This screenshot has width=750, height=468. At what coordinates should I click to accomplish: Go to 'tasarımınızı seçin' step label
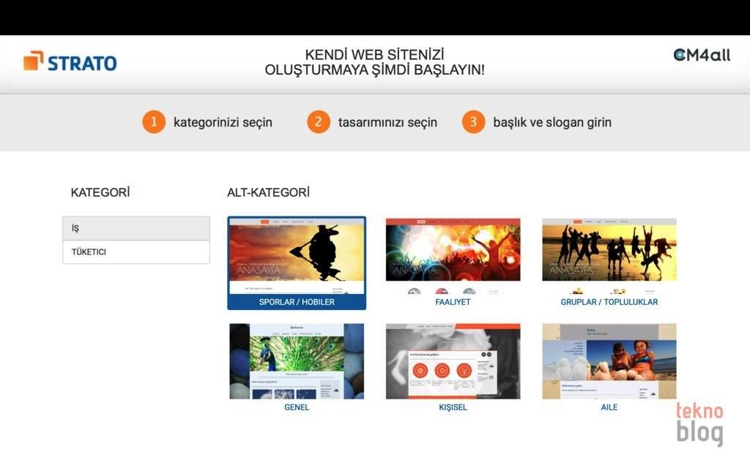click(x=387, y=122)
